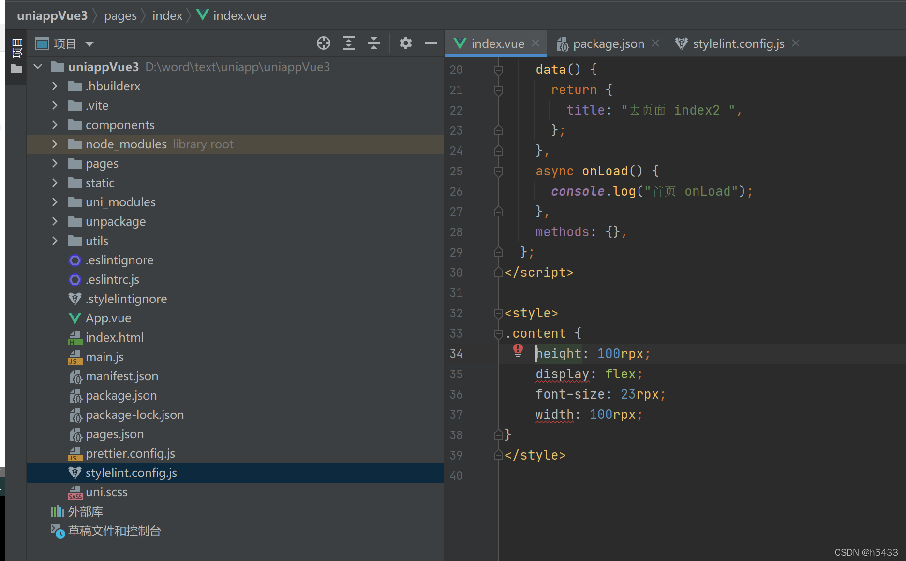The height and width of the screenshot is (561, 906).
Task: Click the uni.scss SASS icon
Action: [75, 492]
